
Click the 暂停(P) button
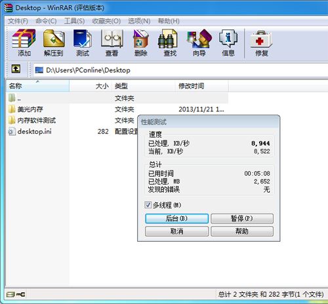pyautogui.click(x=242, y=218)
